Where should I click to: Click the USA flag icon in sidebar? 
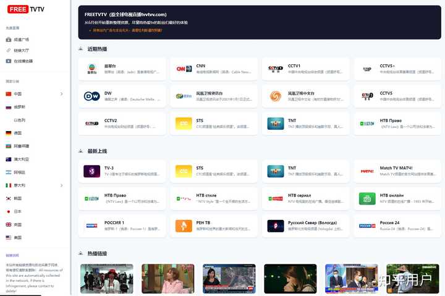9,237
